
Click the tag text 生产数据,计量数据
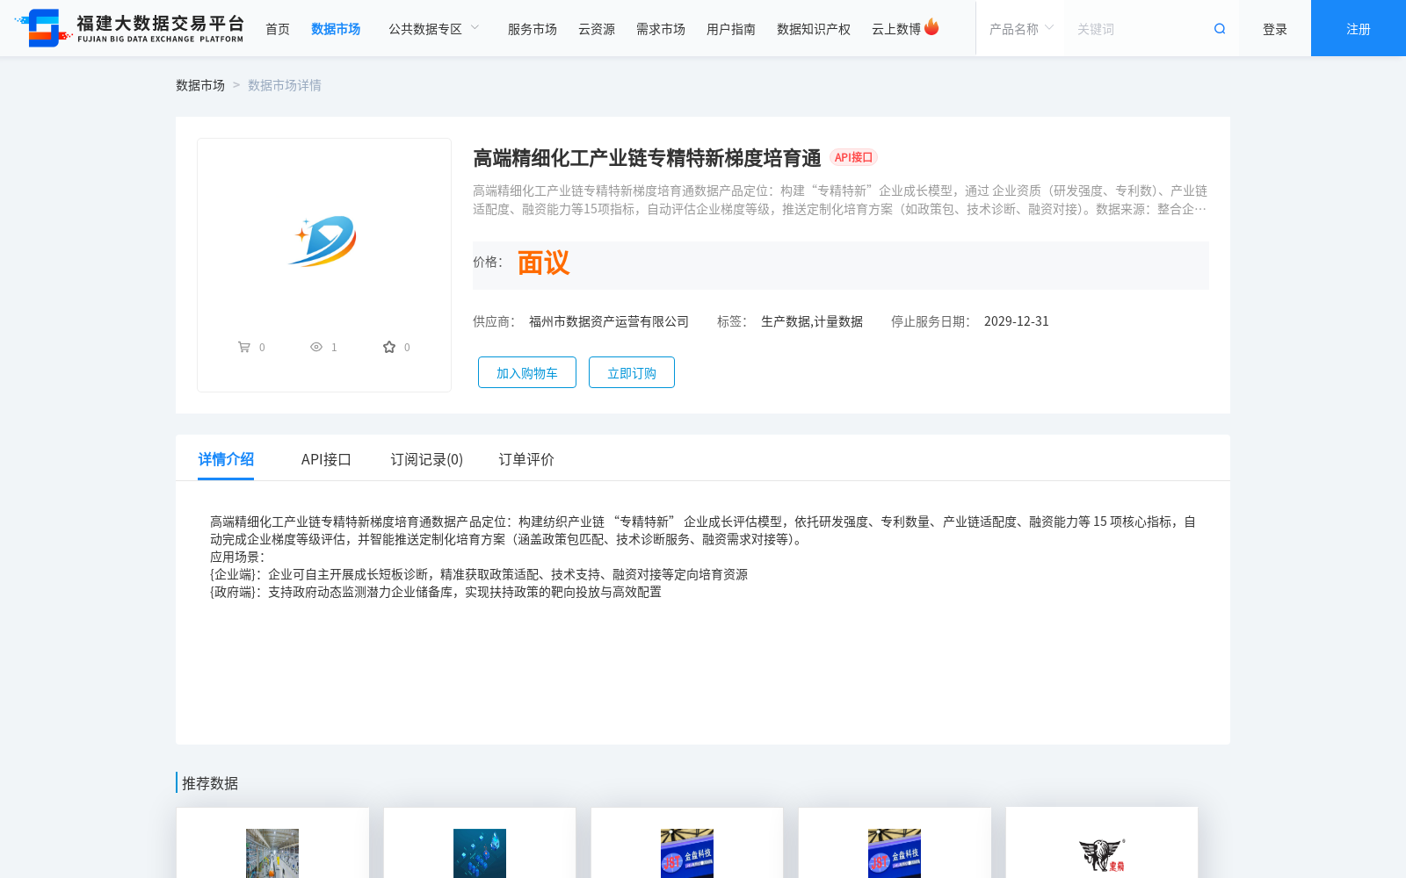[x=812, y=321]
